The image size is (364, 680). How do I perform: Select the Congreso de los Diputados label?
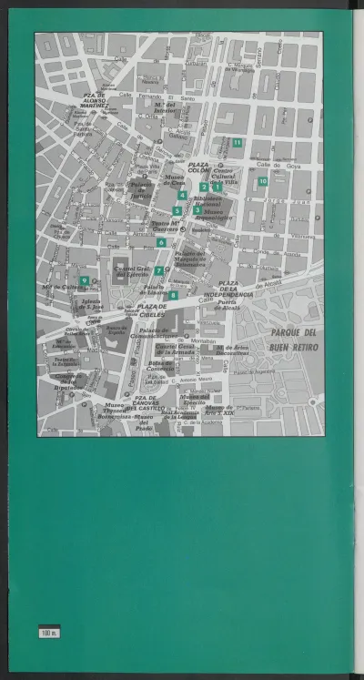pos(69,381)
